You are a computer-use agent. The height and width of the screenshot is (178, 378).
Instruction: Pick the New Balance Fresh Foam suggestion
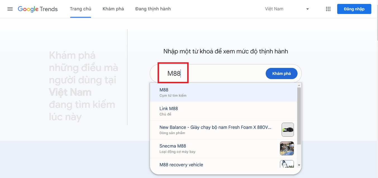tap(215, 130)
